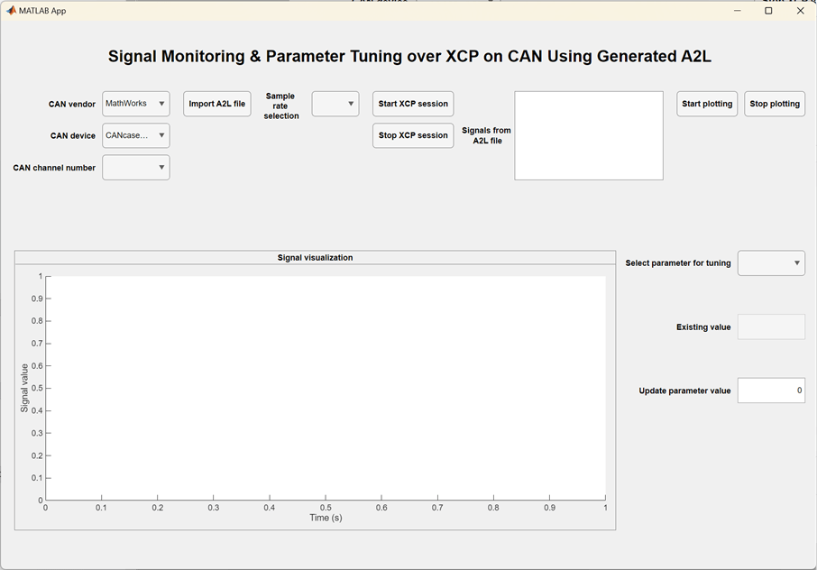Viewport: 817px width, 570px height.
Task: Click the Import A2L file button
Action: click(x=217, y=104)
